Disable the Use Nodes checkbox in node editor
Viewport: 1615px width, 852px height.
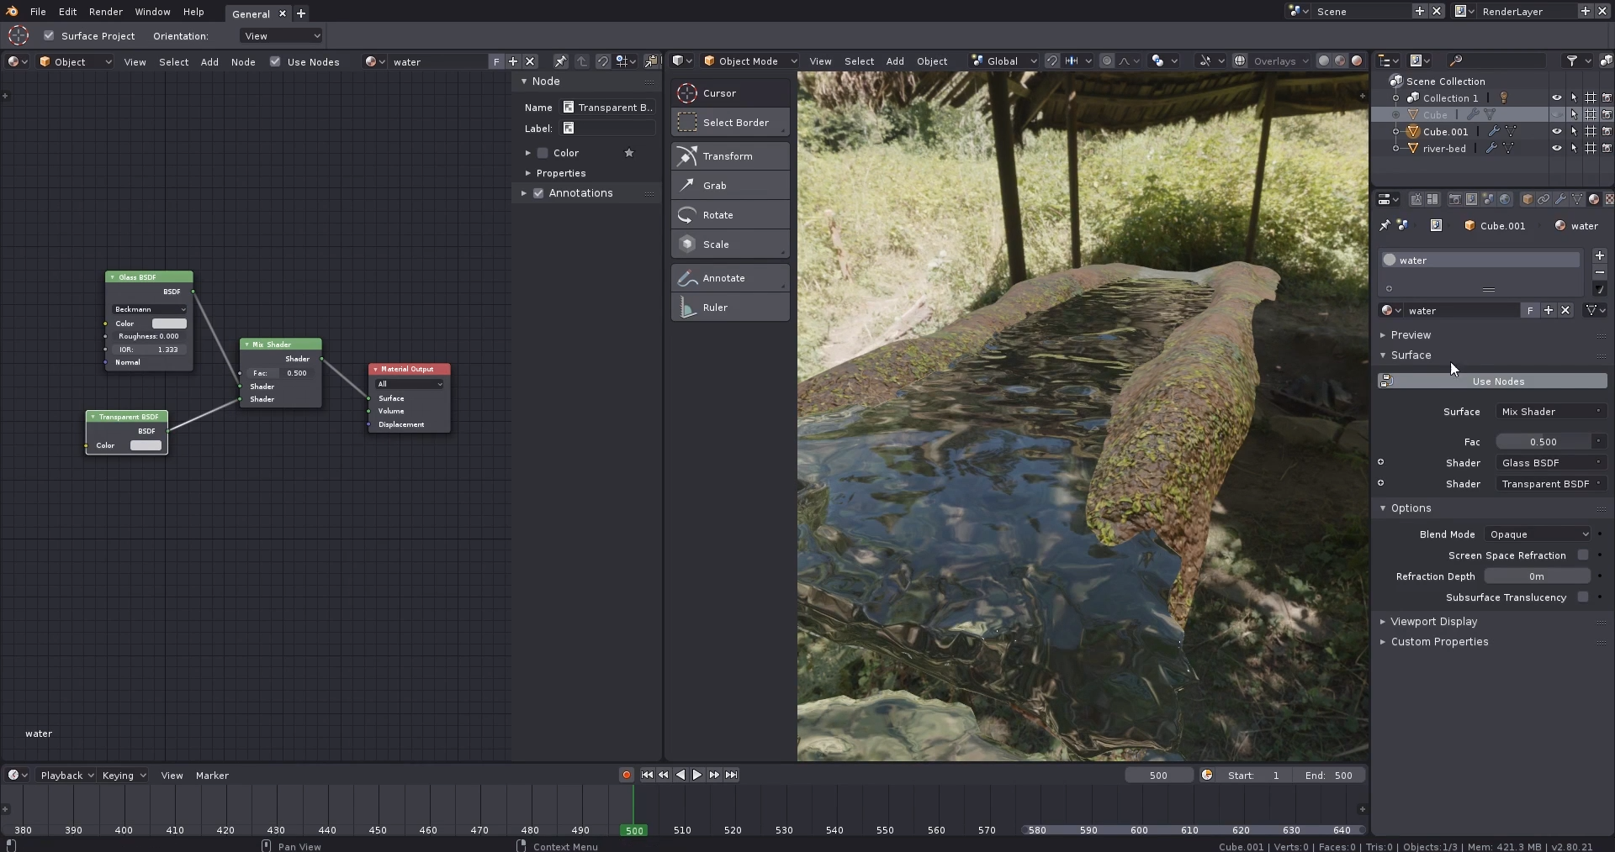click(x=275, y=62)
